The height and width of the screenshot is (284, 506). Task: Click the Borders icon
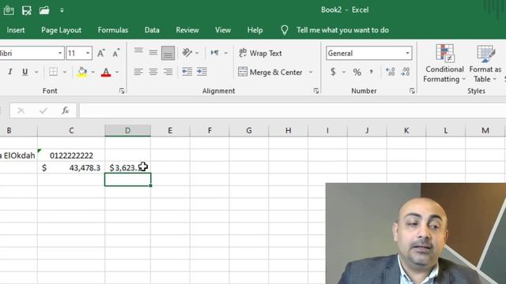[x=53, y=72]
